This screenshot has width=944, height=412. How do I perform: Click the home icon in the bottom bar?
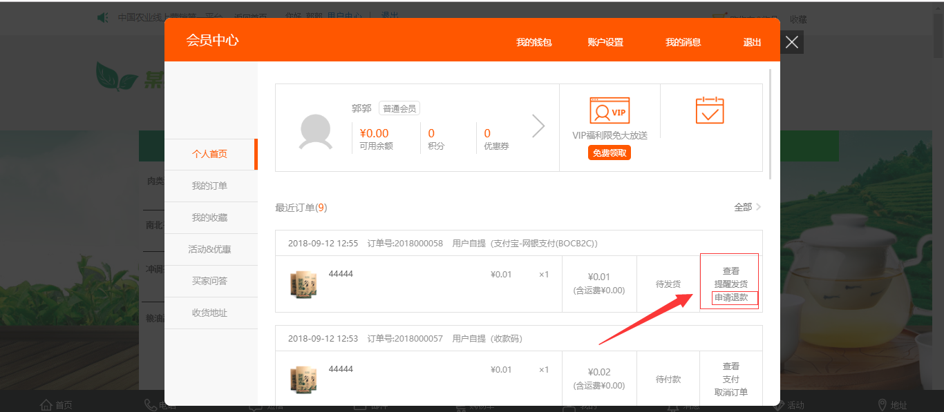point(46,405)
